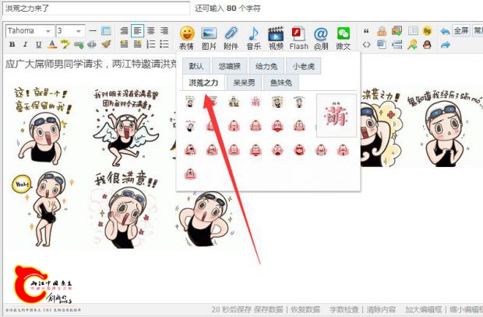Toggle bold formatting

click(x=12, y=44)
